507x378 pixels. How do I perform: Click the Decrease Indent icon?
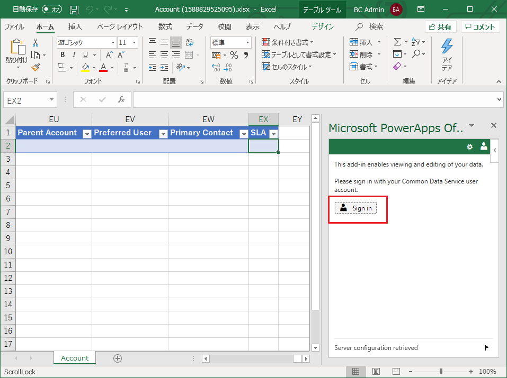(153, 68)
